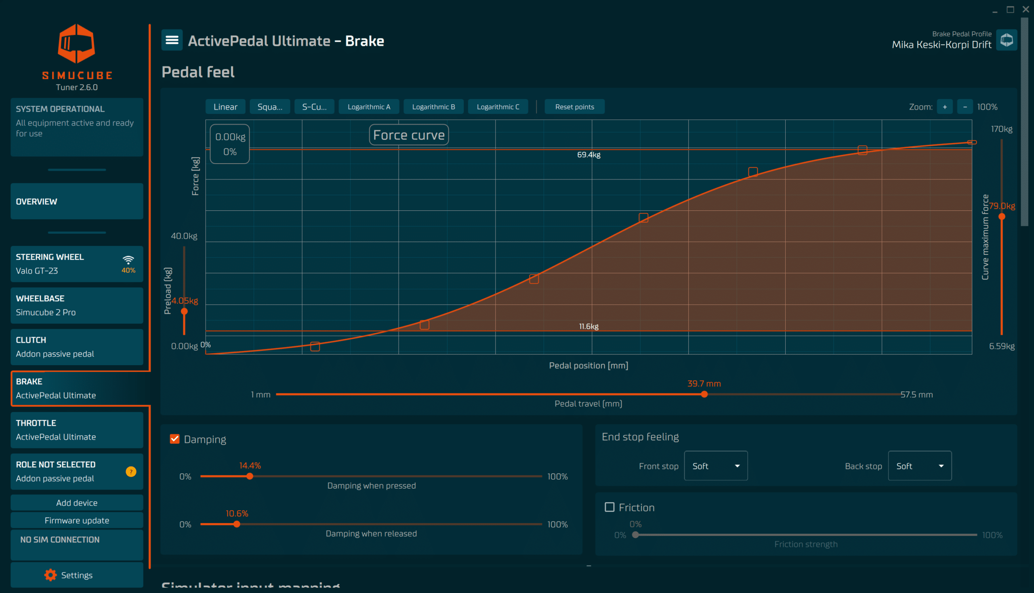Click the Damping when released slider handle
The height and width of the screenshot is (593, 1034).
[237, 524]
